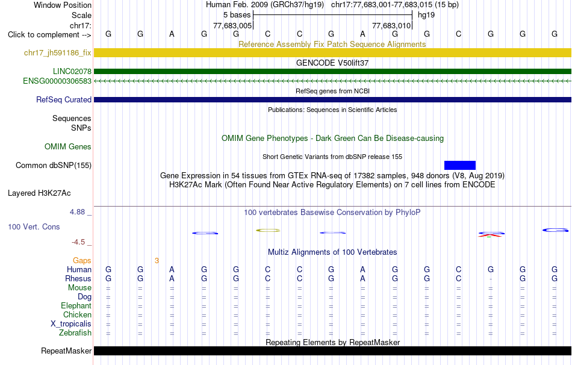The image size is (572, 365).
Task: Open 'Reference Assembly Fix Patch Sequence Alignments' title
Action: click(x=332, y=44)
